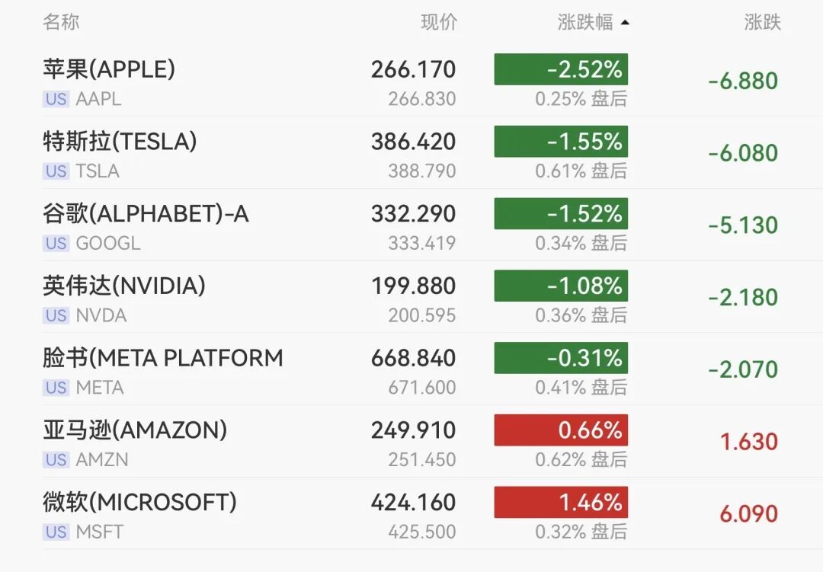Open the 特斯拉(TESLA) stock details
This screenshot has width=823, height=572.
[x=120, y=142]
